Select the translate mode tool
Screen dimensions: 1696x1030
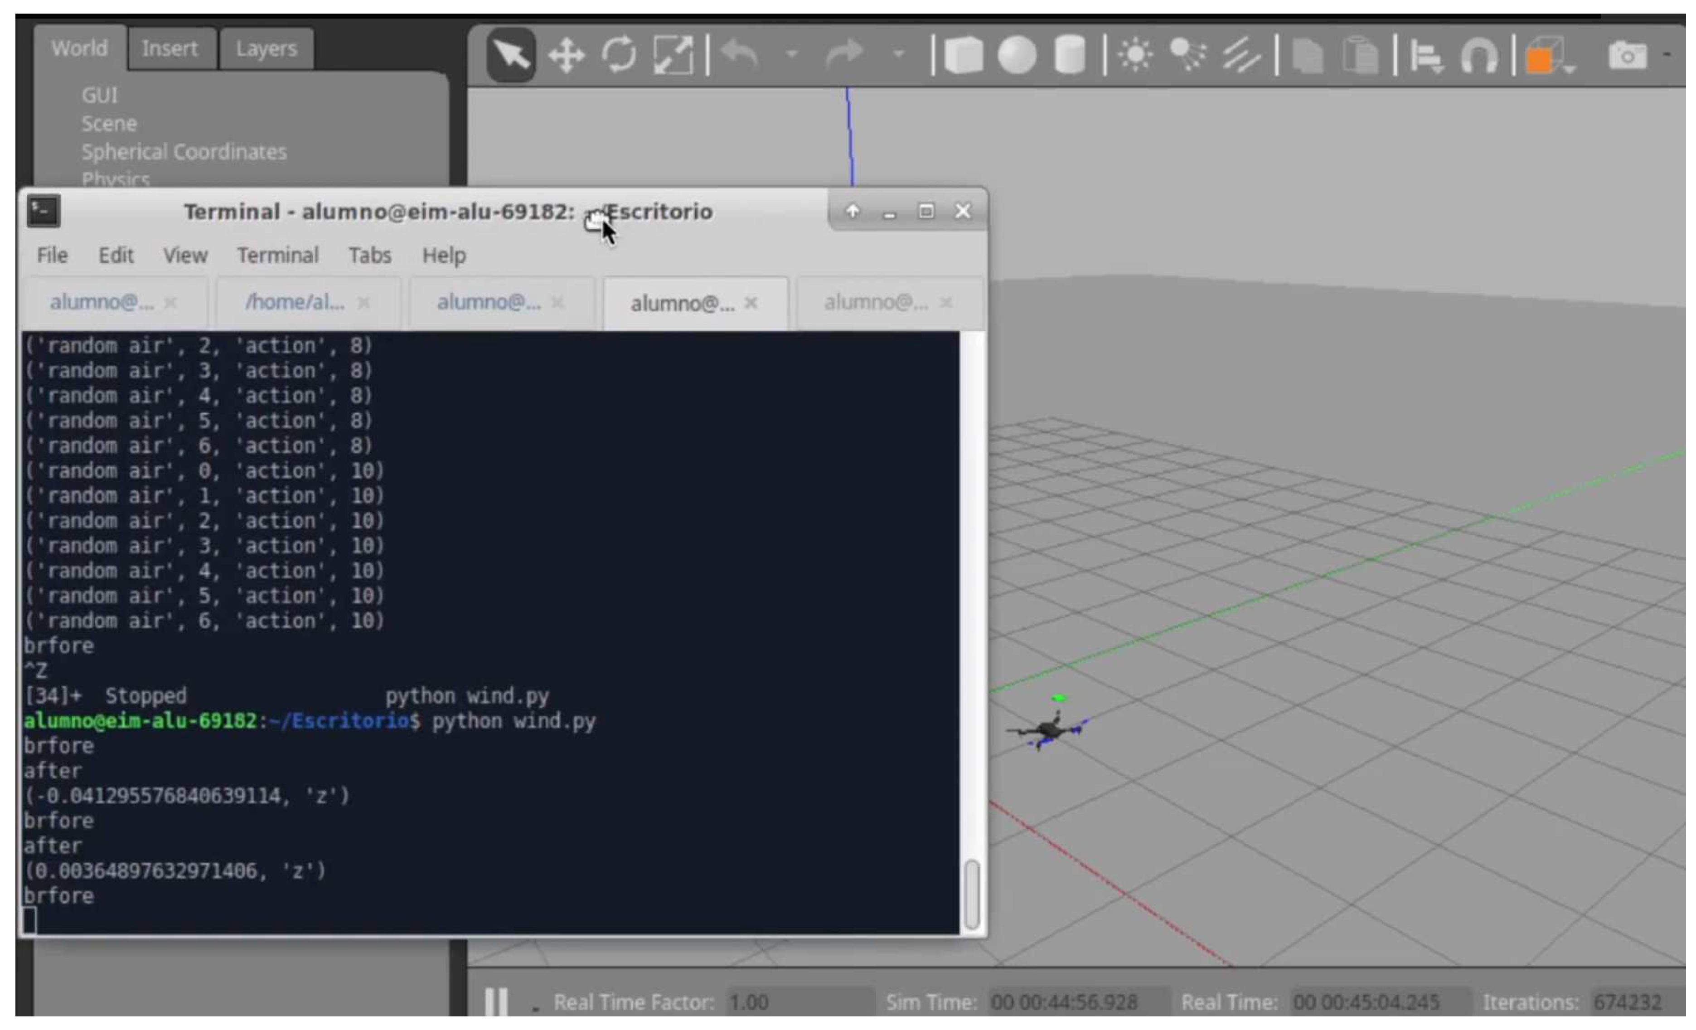click(566, 55)
